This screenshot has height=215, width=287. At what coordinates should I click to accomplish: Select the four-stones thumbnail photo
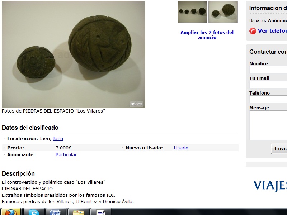[x=192, y=12]
